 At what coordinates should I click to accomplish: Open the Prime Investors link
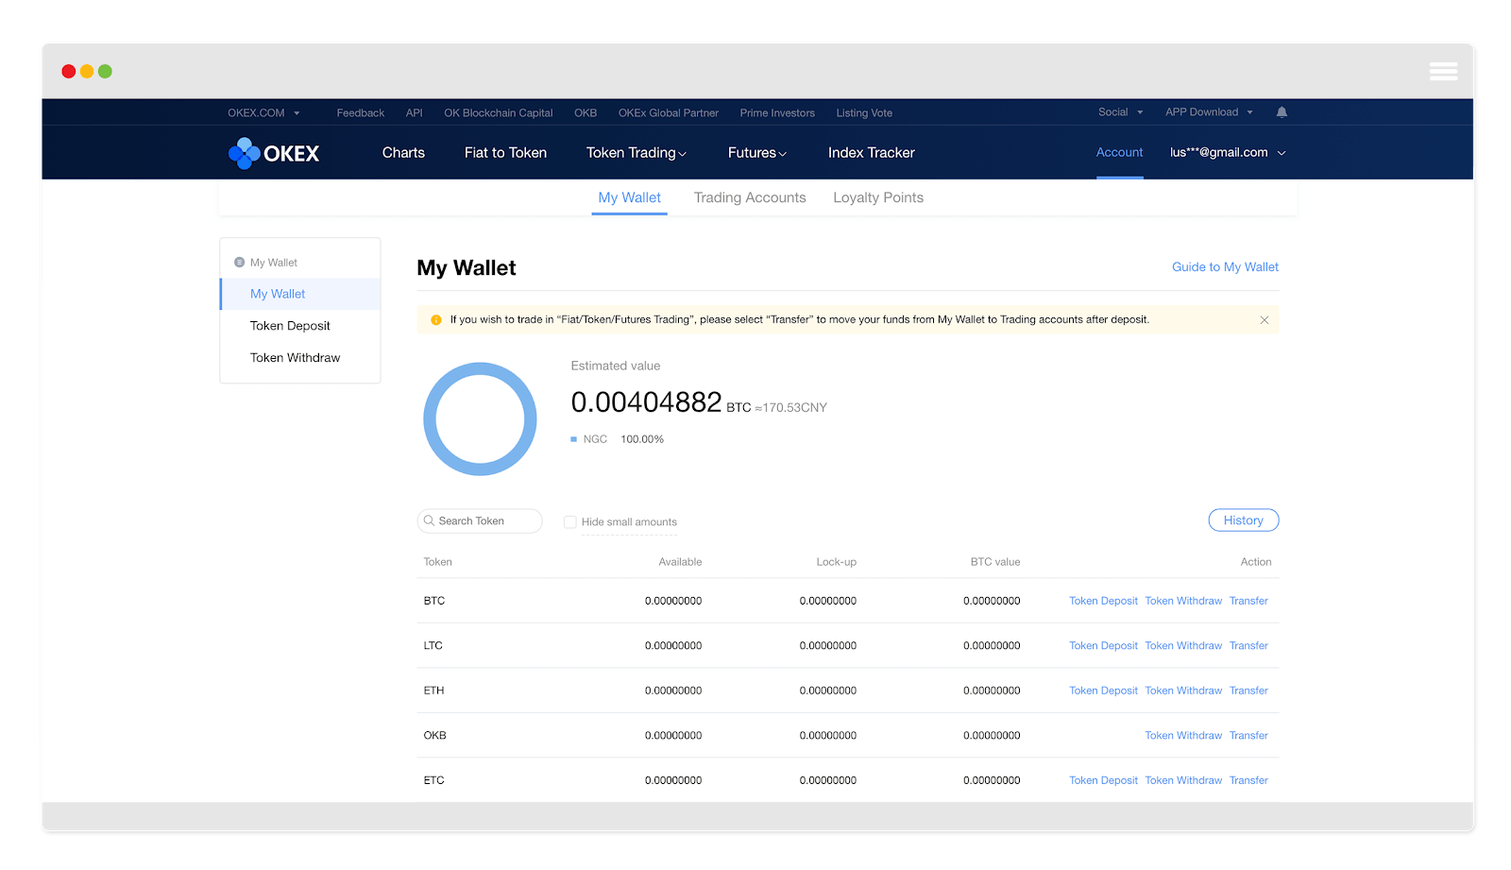(x=777, y=113)
